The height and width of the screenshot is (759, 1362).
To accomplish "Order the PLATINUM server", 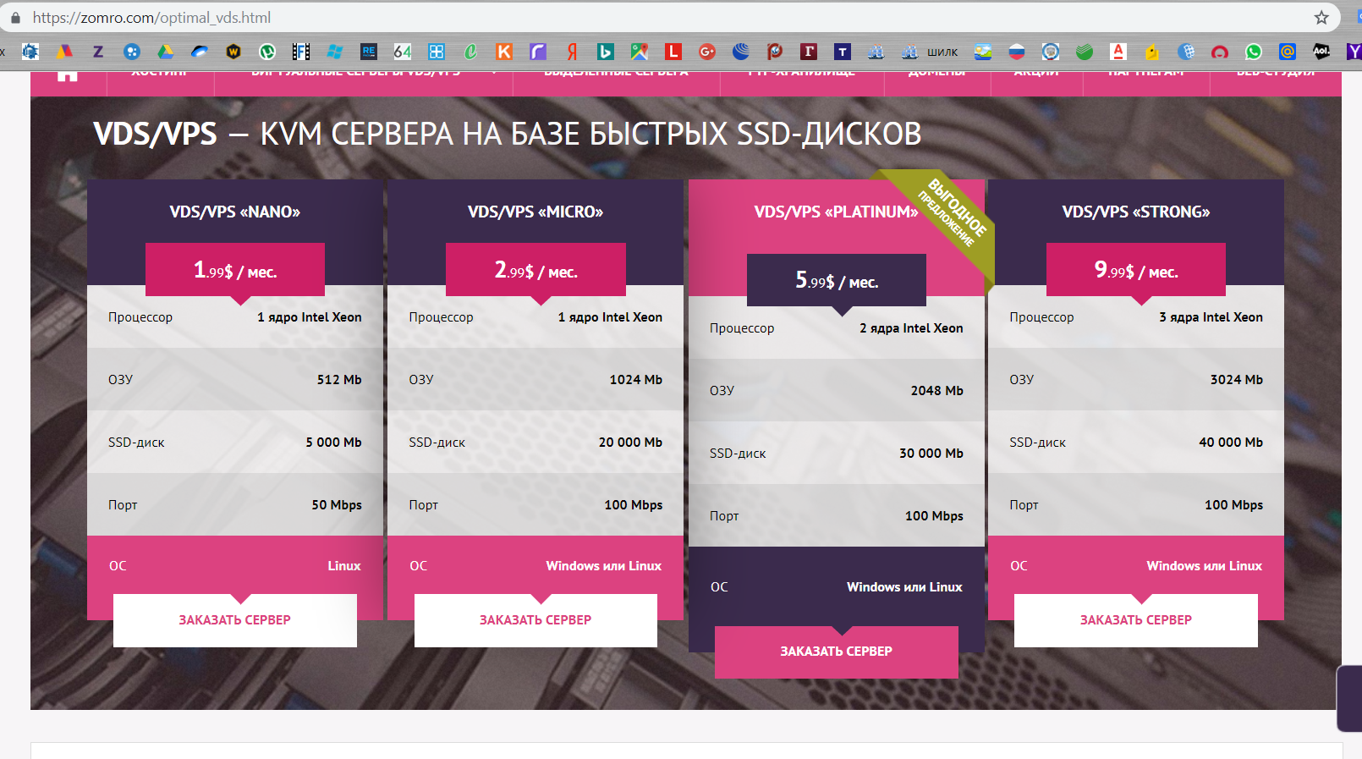I will coord(837,652).
